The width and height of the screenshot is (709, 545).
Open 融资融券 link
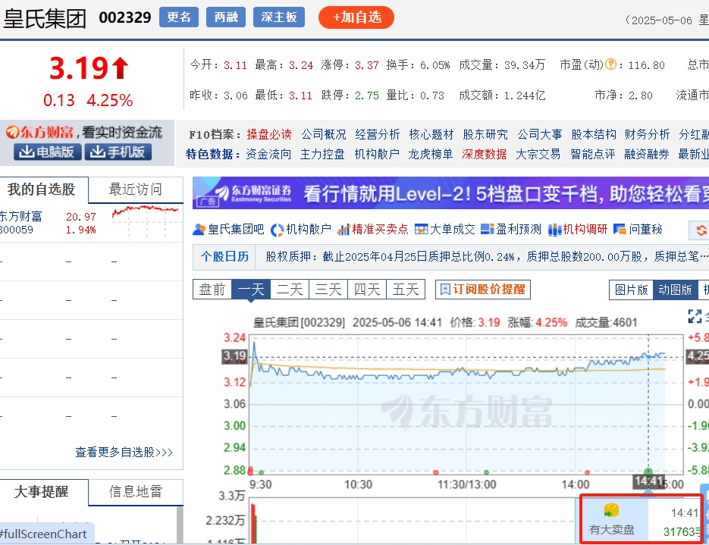coord(646,155)
